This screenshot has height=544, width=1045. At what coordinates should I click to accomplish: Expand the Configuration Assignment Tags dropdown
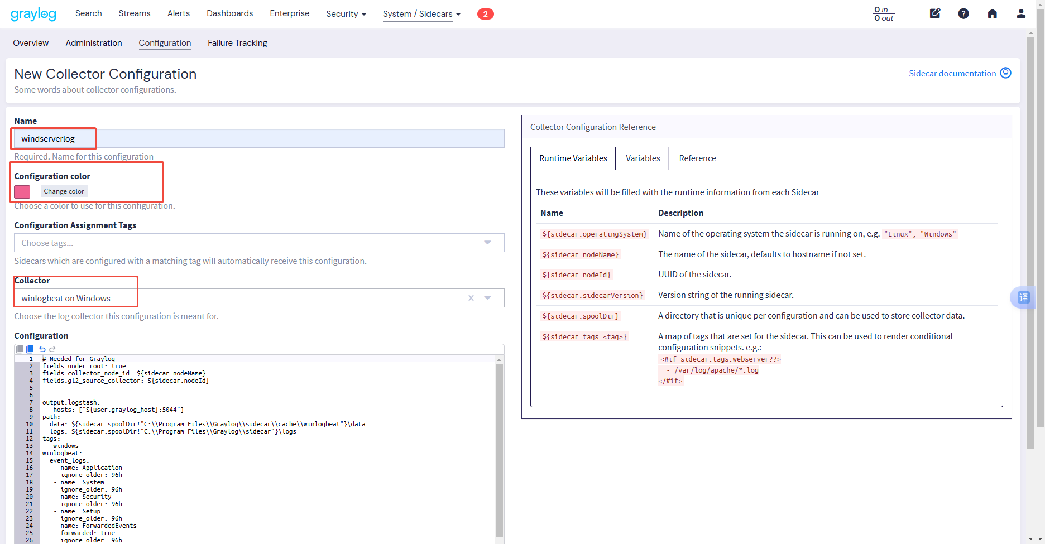pos(487,243)
